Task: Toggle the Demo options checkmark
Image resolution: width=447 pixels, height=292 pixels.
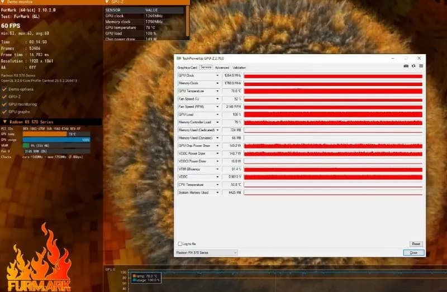Action: point(4,89)
